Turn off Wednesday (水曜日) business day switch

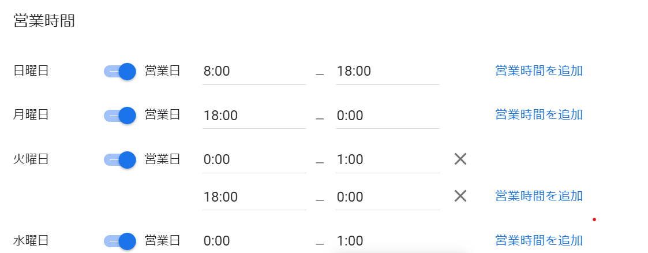pos(121,241)
